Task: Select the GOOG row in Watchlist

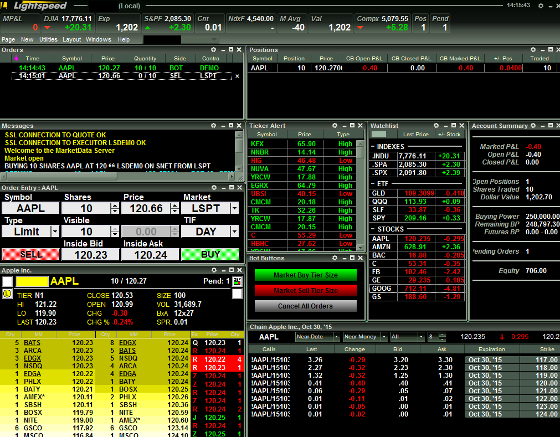Action: coord(417,289)
